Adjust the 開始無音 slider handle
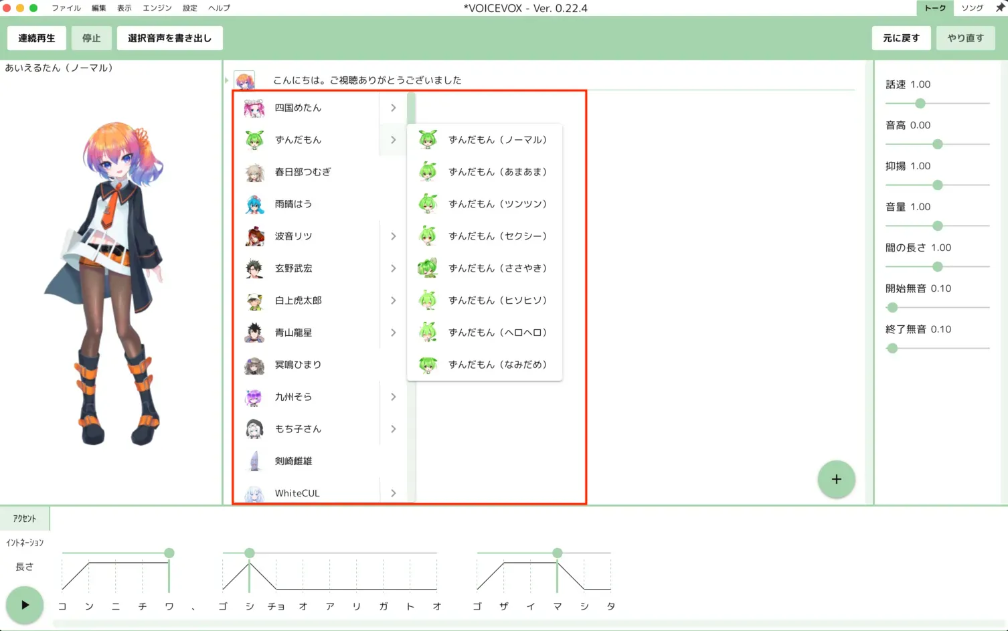 click(892, 307)
